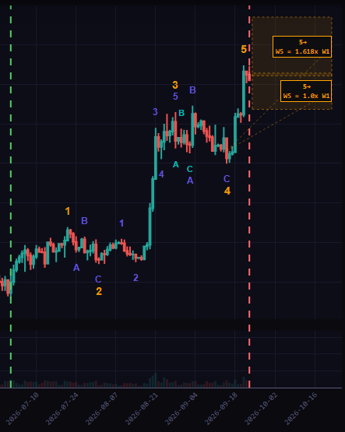Click the orange wave 1 label
The image size is (345, 432).
[68, 211]
